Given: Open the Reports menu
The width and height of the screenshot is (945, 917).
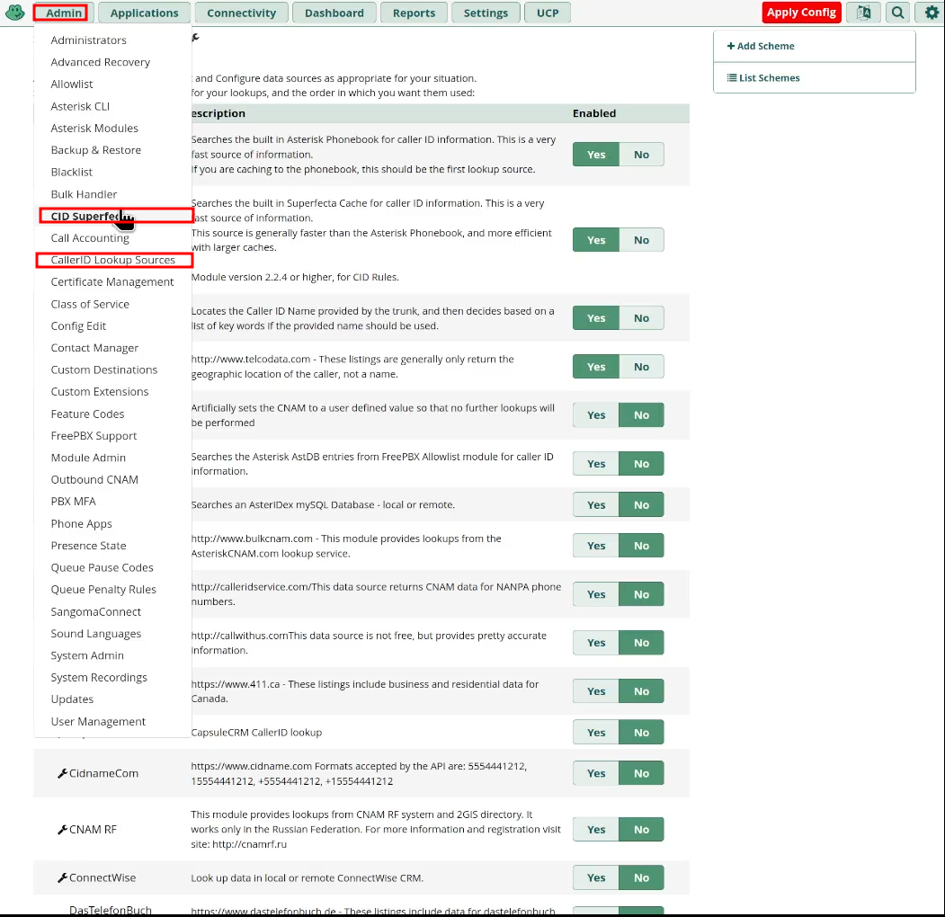Looking at the screenshot, I should pos(414,13).
